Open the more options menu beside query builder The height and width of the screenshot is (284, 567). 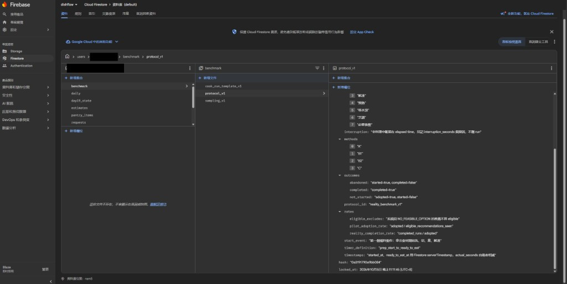click(x=554, y=42)
